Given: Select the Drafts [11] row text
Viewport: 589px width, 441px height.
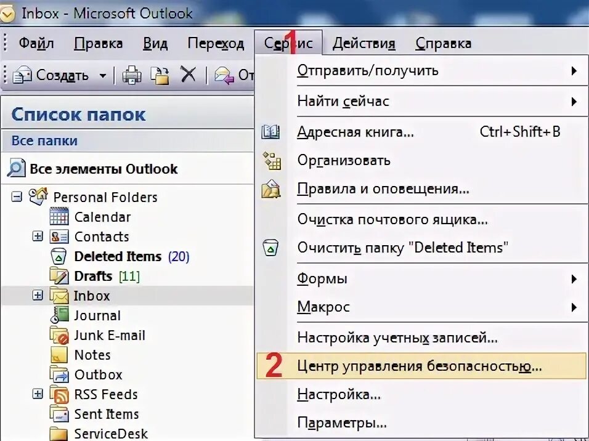Looking at the screenshot, I should [107, 276].
